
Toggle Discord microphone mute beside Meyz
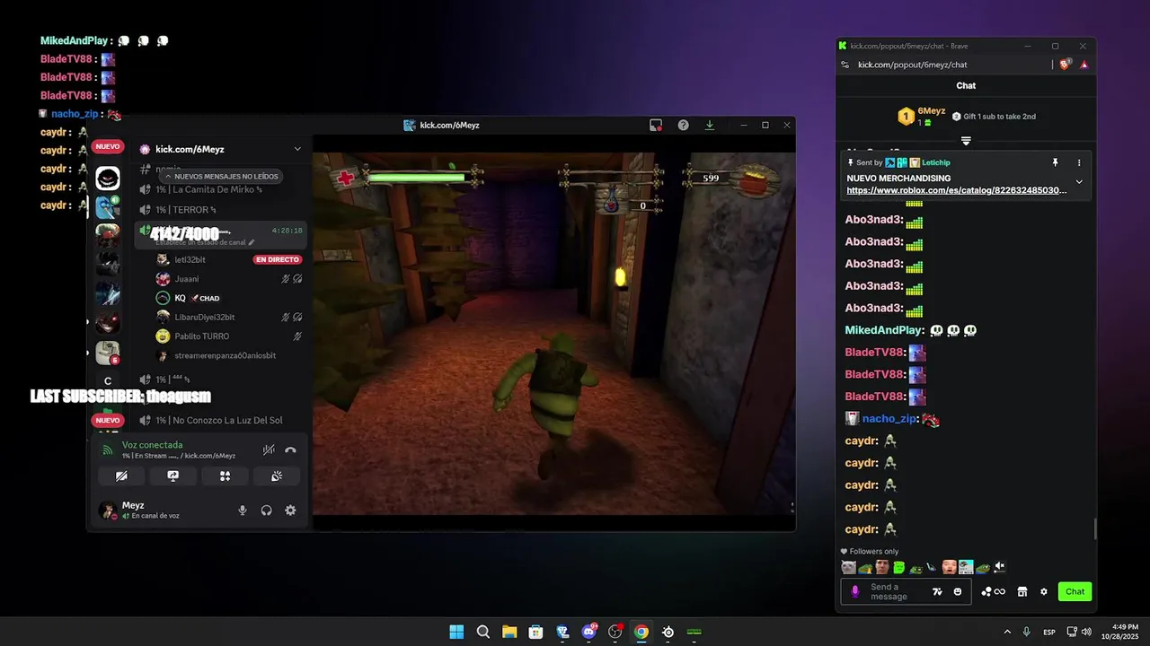[x=242, y=511]
